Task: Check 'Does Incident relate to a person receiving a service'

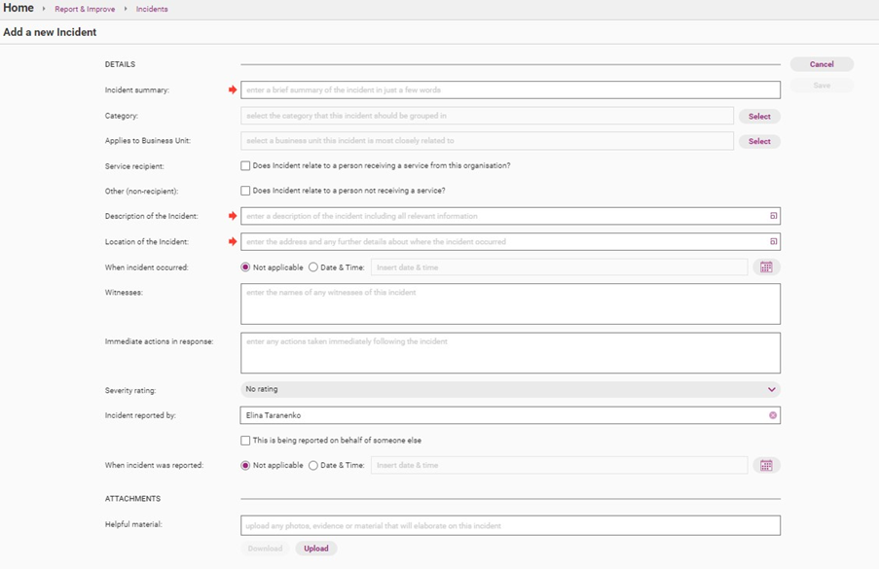Action: pyautogui.click(x=245, y=165)
